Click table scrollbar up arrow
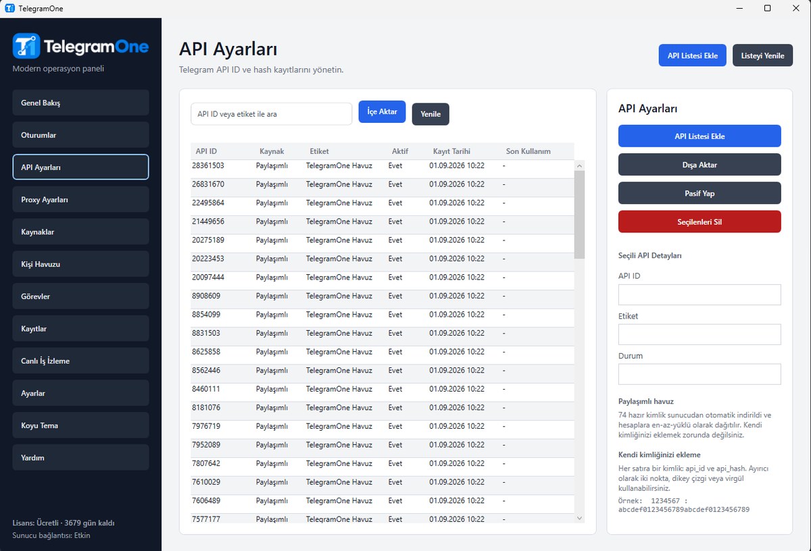Image resolution: width=811 pixels, height=551 pixels. pos(579,165)
